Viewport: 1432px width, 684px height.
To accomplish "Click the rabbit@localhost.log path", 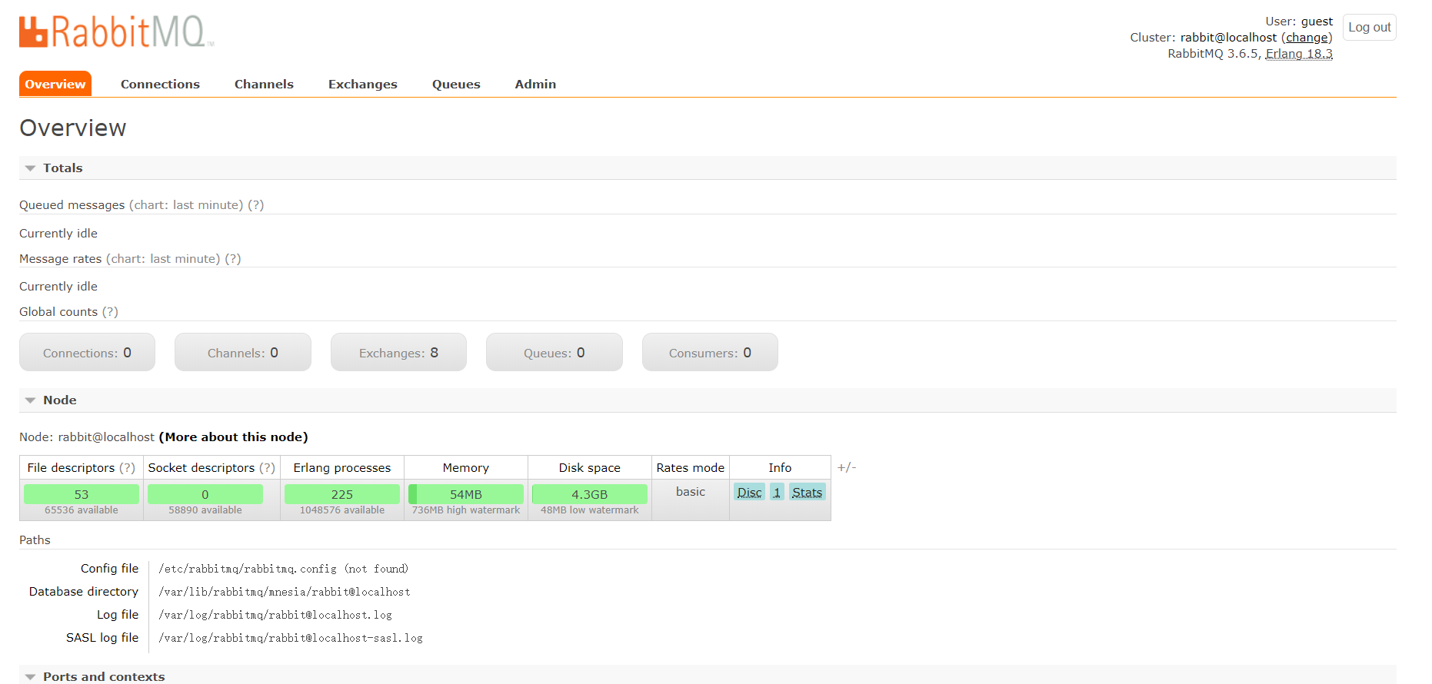I will pos(275,615).
